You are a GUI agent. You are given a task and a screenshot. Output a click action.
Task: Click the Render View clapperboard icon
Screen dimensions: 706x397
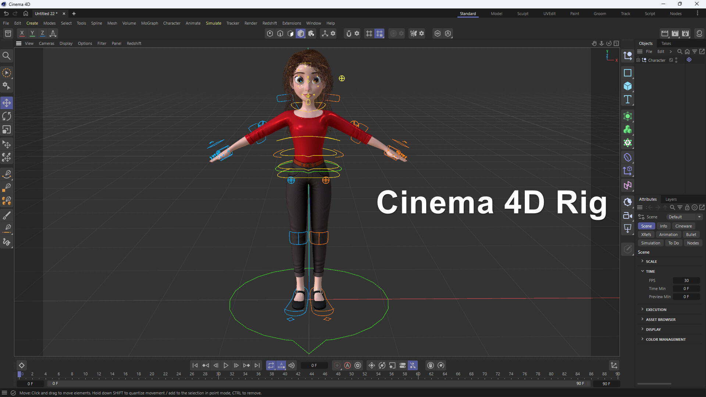pyautogui.click(x=665, y=33)
